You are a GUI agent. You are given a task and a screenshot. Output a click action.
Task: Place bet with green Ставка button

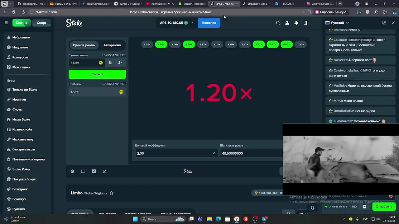coord(97,74)
